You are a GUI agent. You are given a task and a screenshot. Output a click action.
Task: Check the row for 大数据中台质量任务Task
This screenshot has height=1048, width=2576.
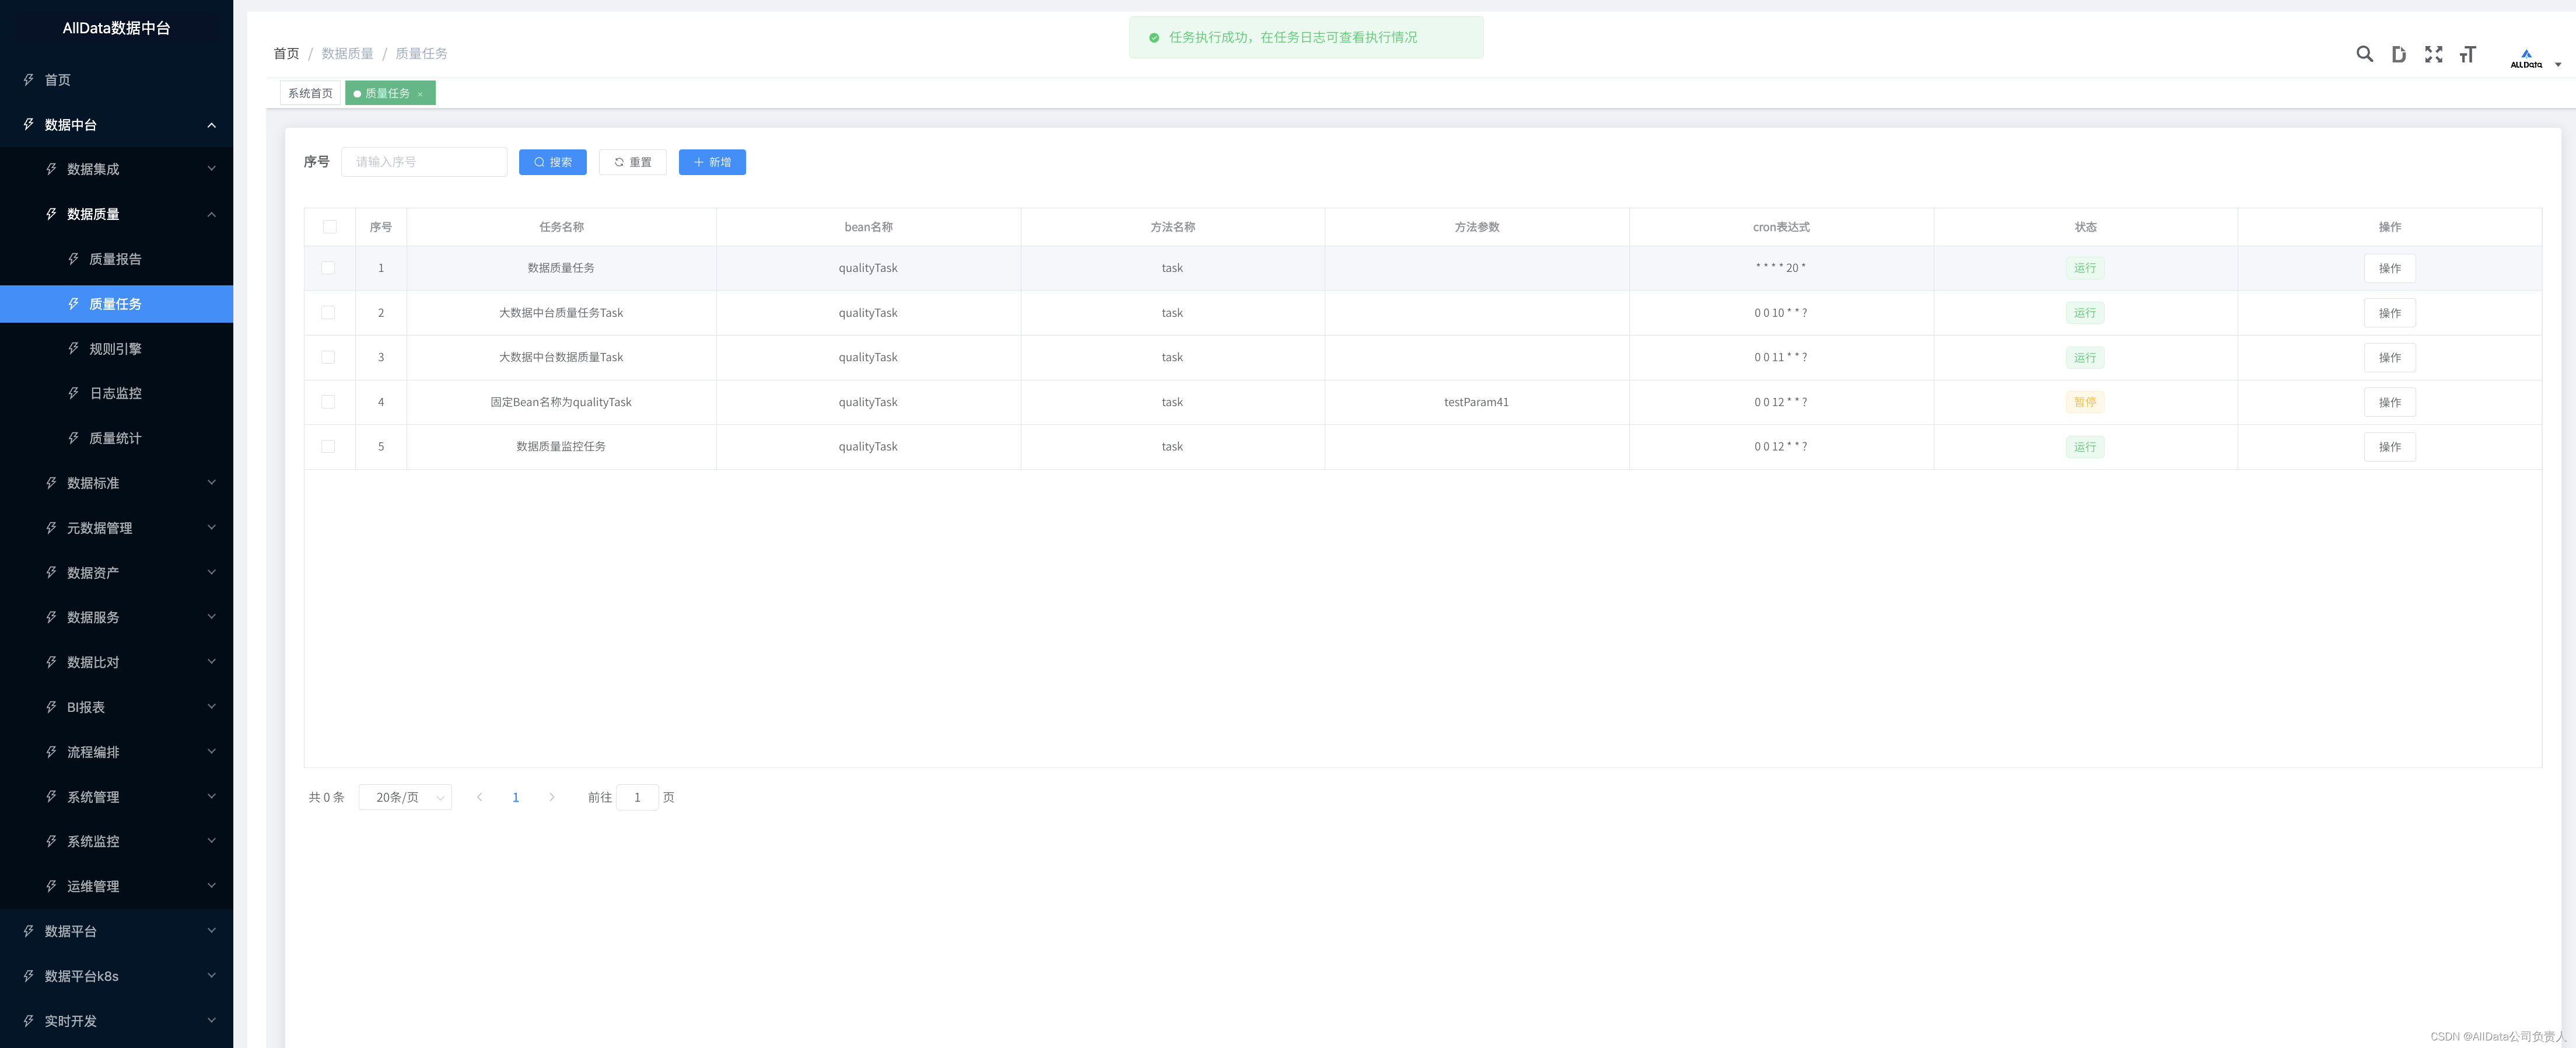(328, 313)
